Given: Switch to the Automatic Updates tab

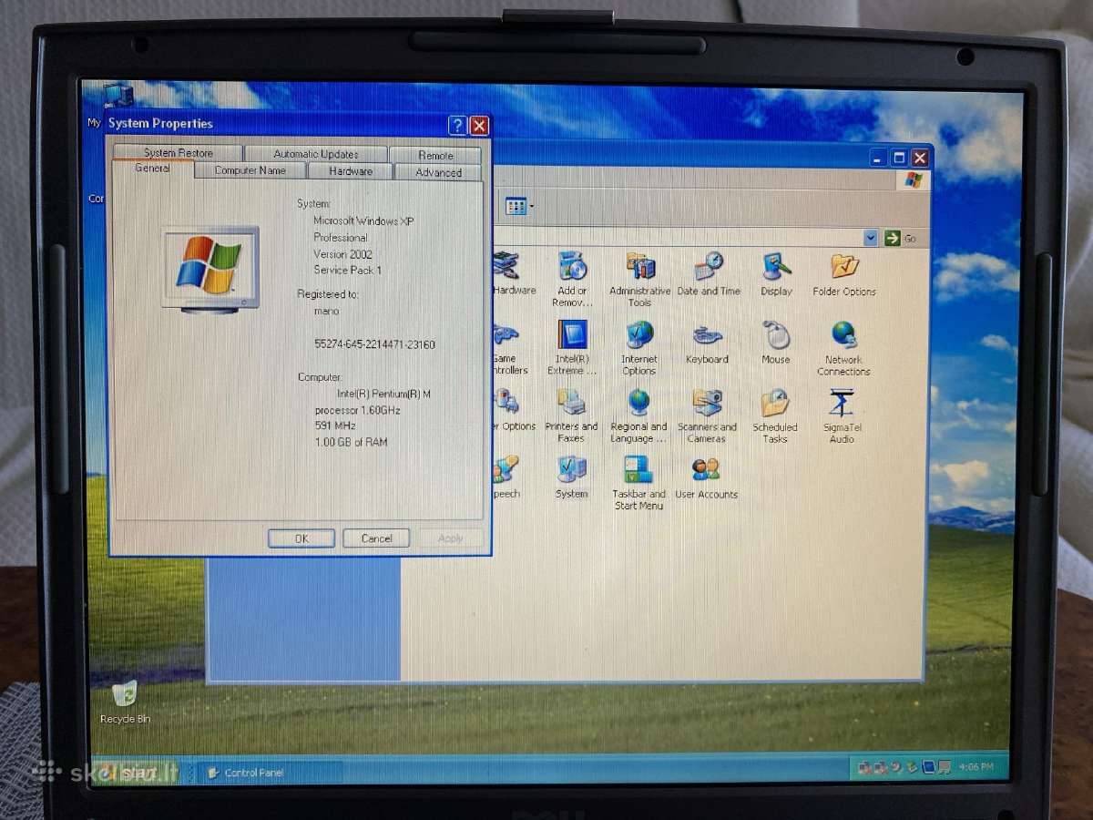Looking at the screenshot, I should (316, 154).
